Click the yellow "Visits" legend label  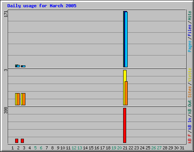click(189, 75)
